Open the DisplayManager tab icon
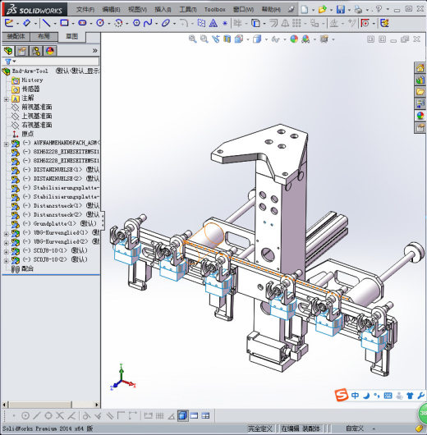The image size is (427, 435). 50,51
